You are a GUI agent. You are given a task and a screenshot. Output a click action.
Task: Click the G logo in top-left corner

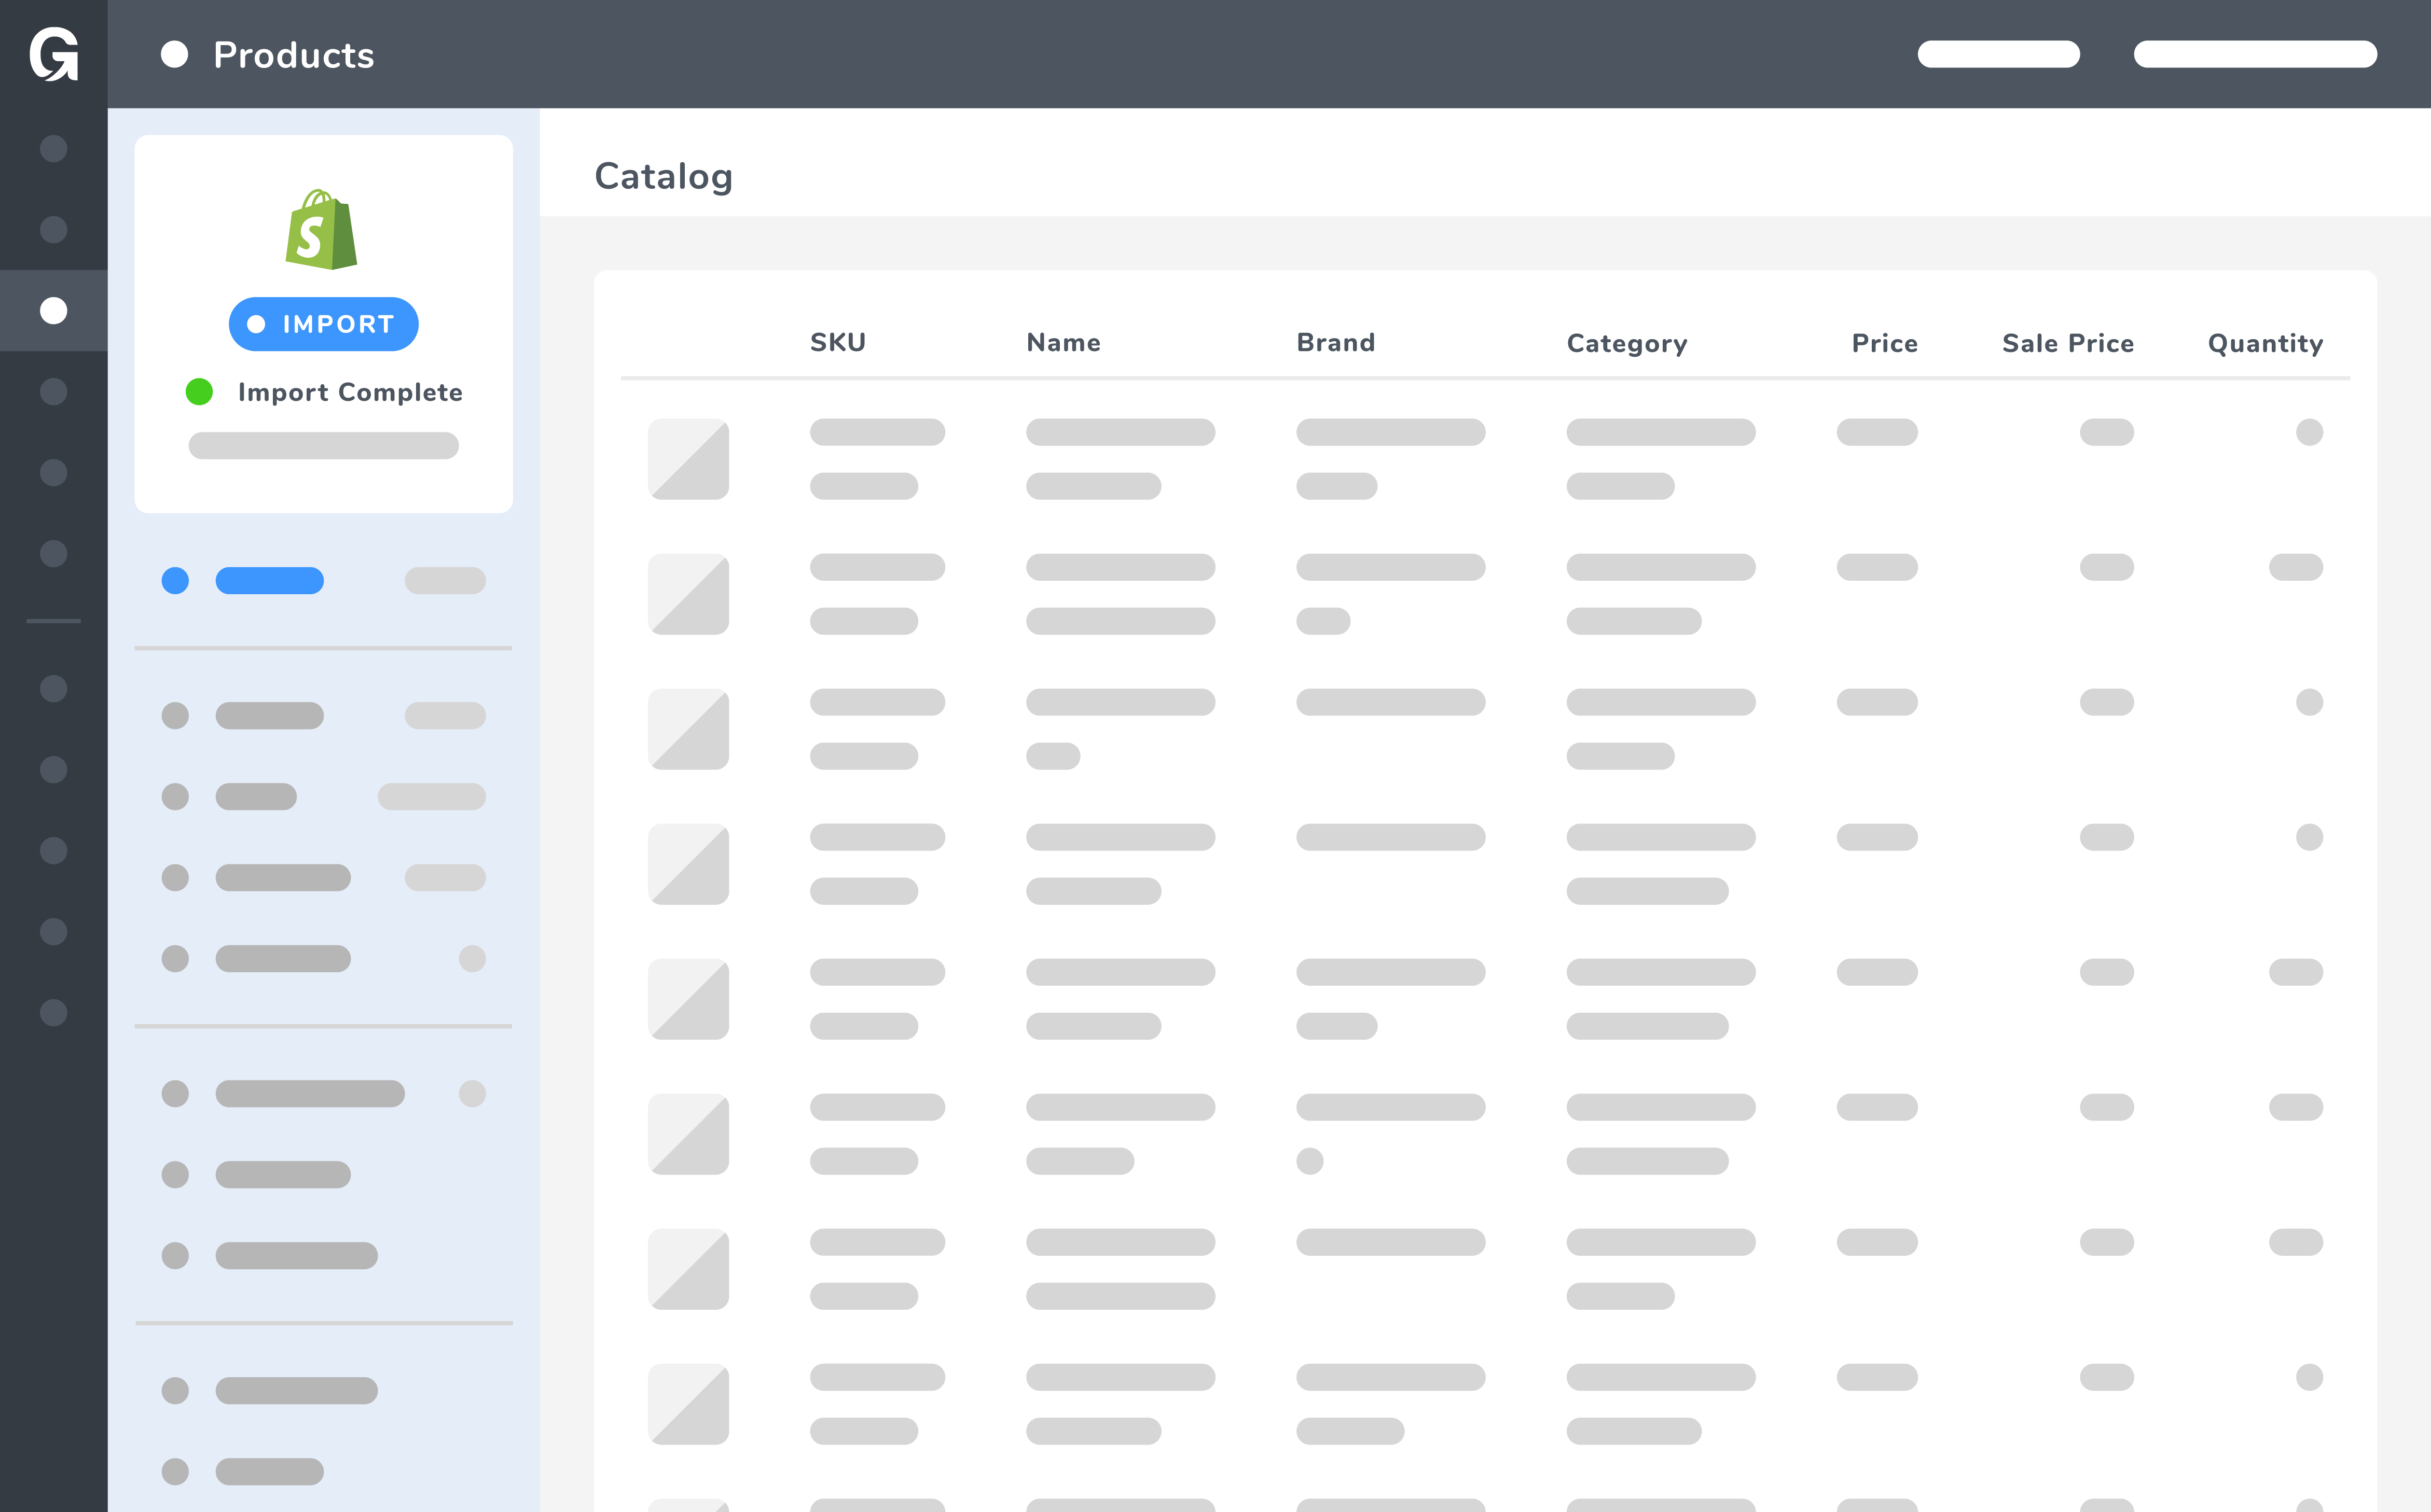(54, 54)
